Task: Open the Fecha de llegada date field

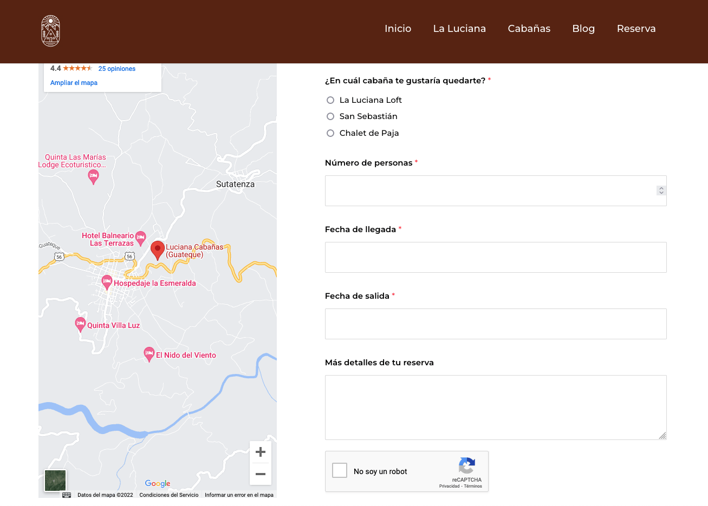Action: pos(495,257)
